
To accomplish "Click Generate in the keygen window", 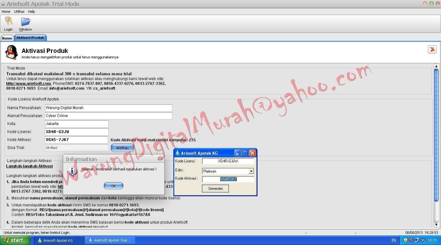I will (x=215, y=189).
